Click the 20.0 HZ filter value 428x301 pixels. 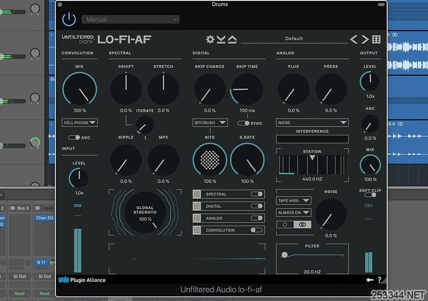312,272
